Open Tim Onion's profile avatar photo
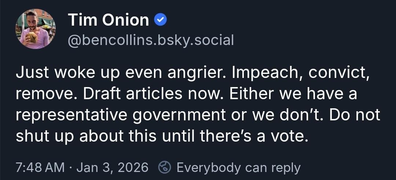396x180 pixels. pos(36,29)
